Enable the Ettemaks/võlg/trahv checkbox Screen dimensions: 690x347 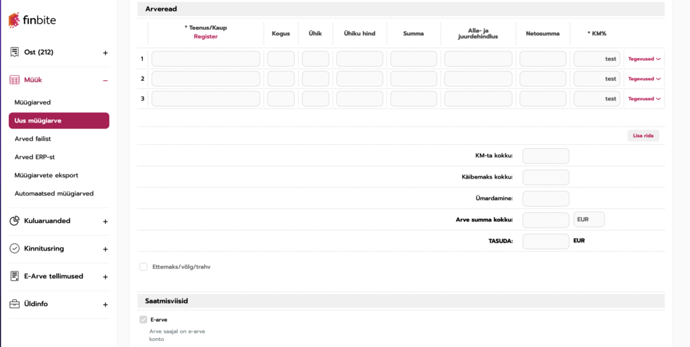click(x=144, y=267)
